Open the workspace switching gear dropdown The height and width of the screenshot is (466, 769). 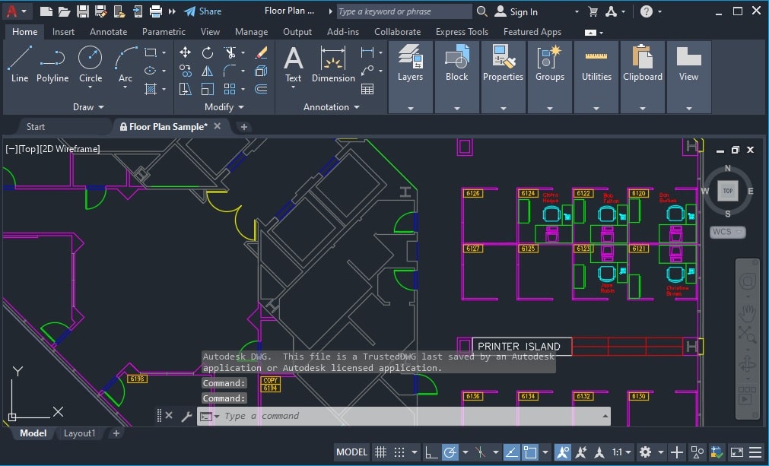pos(661,452)
